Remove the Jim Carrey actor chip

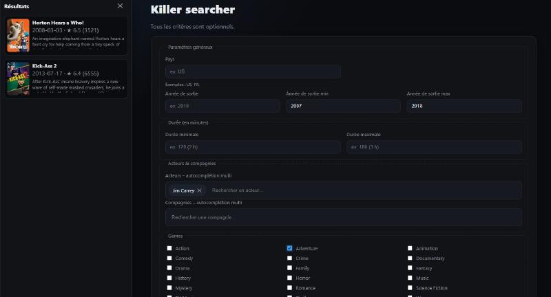tap(199, 190)
